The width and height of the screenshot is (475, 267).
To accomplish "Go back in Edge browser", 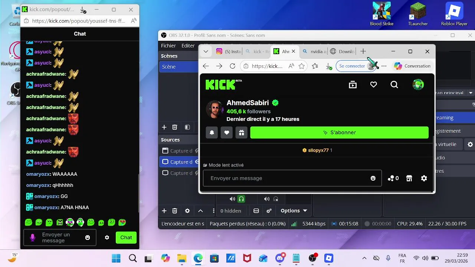I will point(206,66).
